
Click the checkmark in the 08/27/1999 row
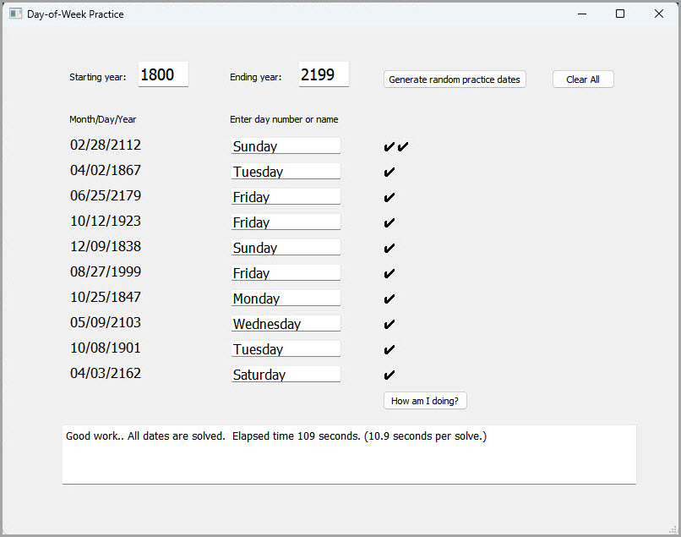pyautogui.click(x=390, y=273)
